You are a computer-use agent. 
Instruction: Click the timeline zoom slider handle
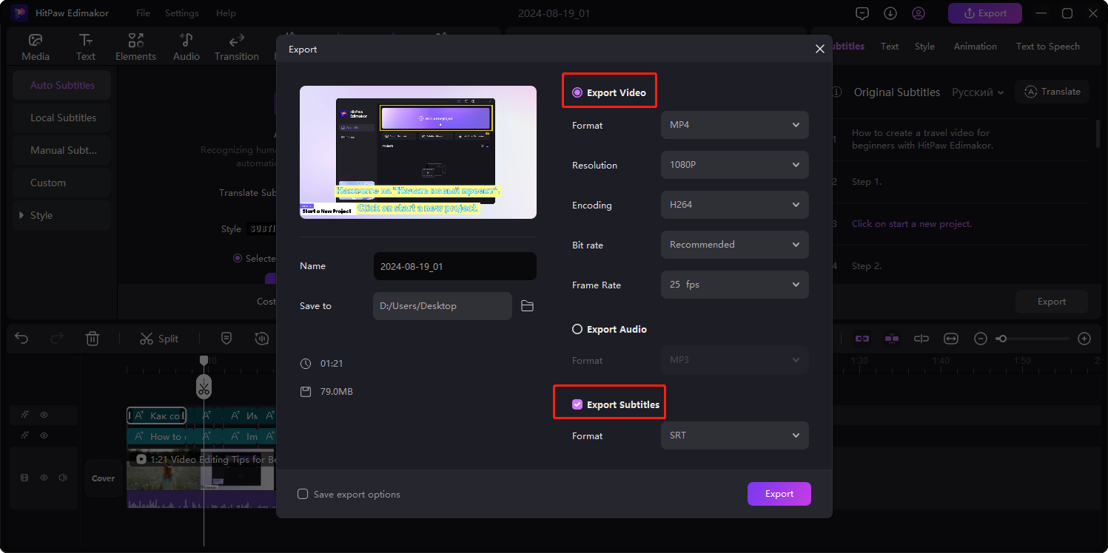click(x=1001, y=339)
